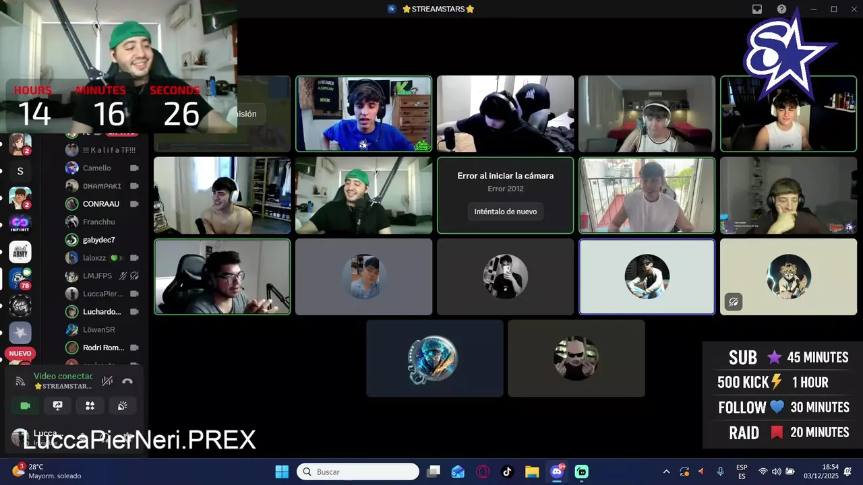
Task: Open connection signal info icon
Action: point(20,381)
